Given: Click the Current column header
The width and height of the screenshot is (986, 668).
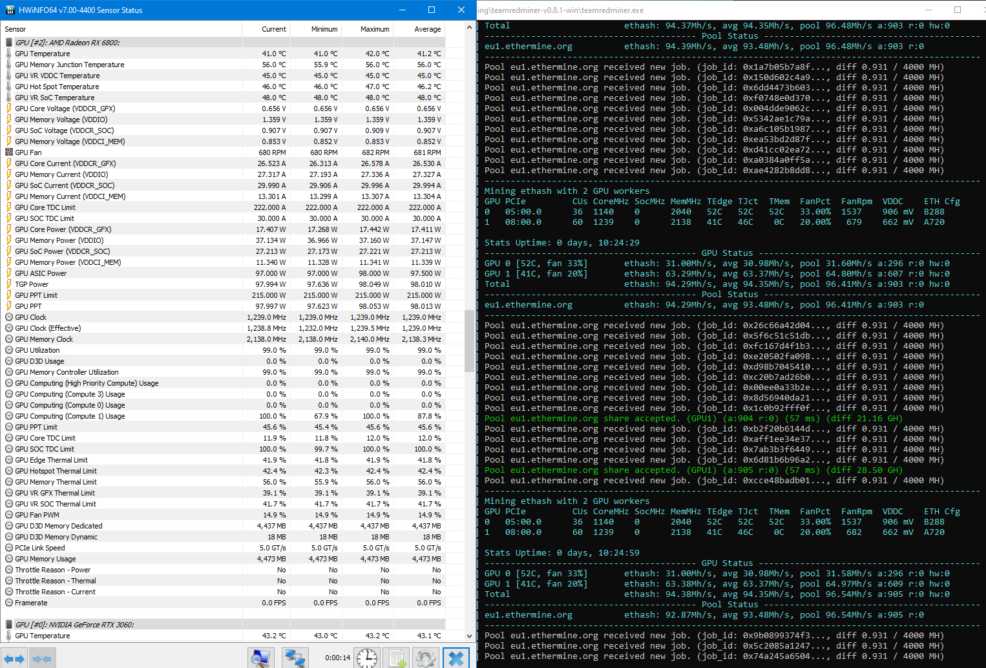Looking at the screenshot, I should point(266,29).
